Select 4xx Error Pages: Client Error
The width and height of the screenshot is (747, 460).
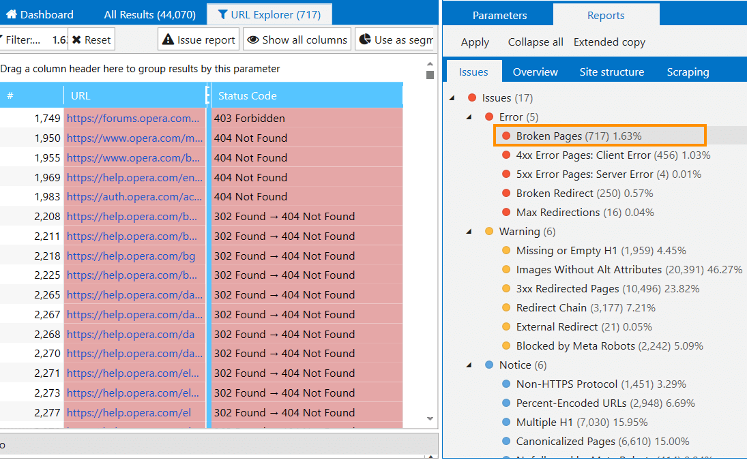point(613,155)
